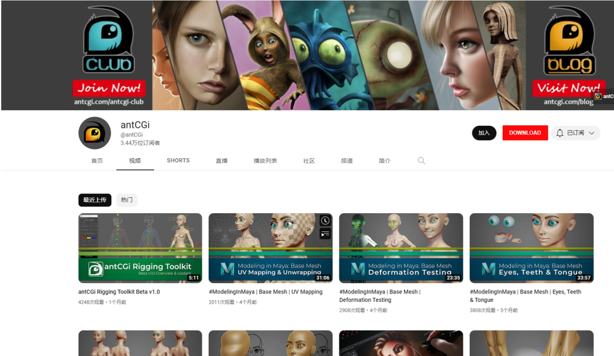
Task: Open the channel search magnifier icon
Action: coord(421,160)
